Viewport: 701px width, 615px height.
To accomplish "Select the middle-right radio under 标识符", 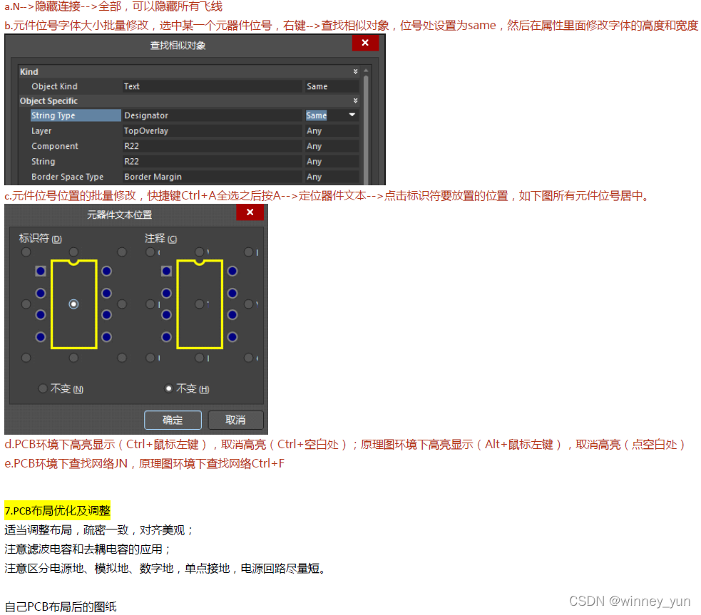I will pyautogui.click(x=122, y=304).
